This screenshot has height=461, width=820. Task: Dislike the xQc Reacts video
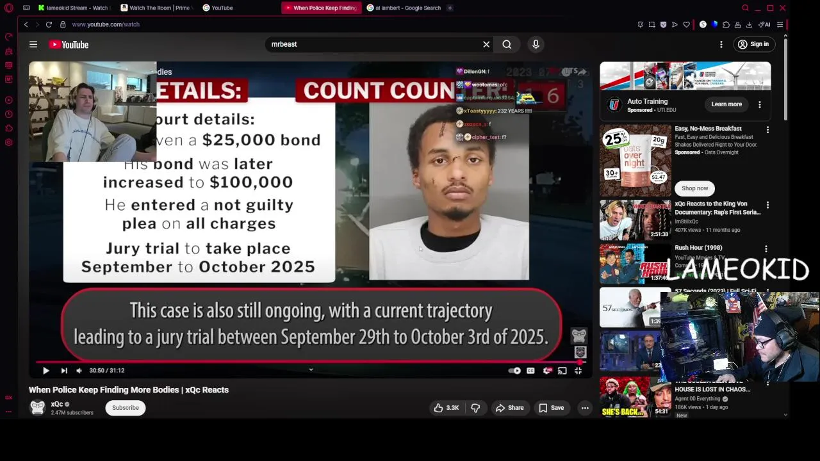[475, 408]
